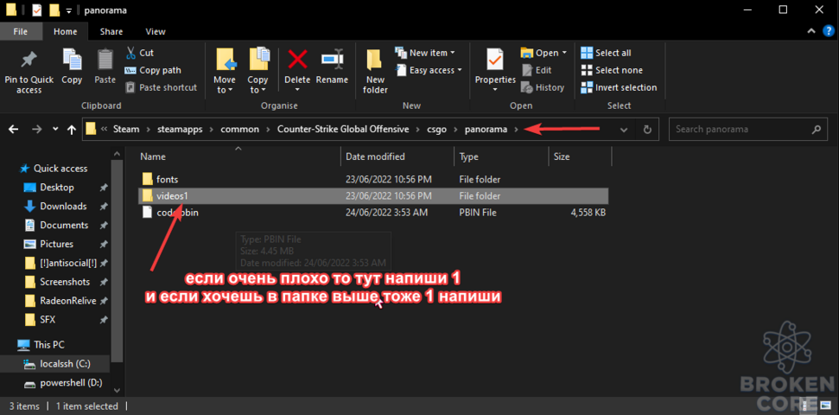This screenshot has height=415, width=839.
Task: Click the title bar Properties quick icon
Action: [x=36, y=10]
